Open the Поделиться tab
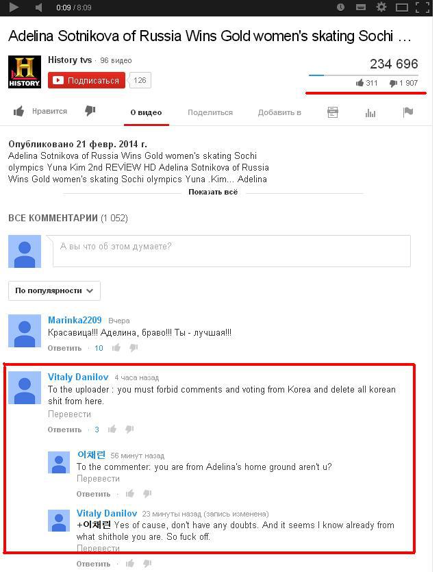Screen dimensions: 441x572 coord(210,113)
